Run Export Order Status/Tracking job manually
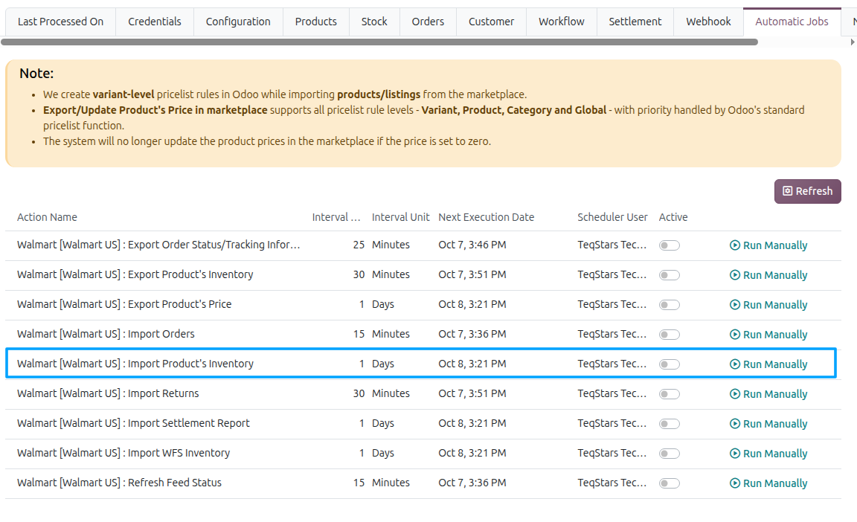Screen dimensions: 857x522 (x=768, y=245)
